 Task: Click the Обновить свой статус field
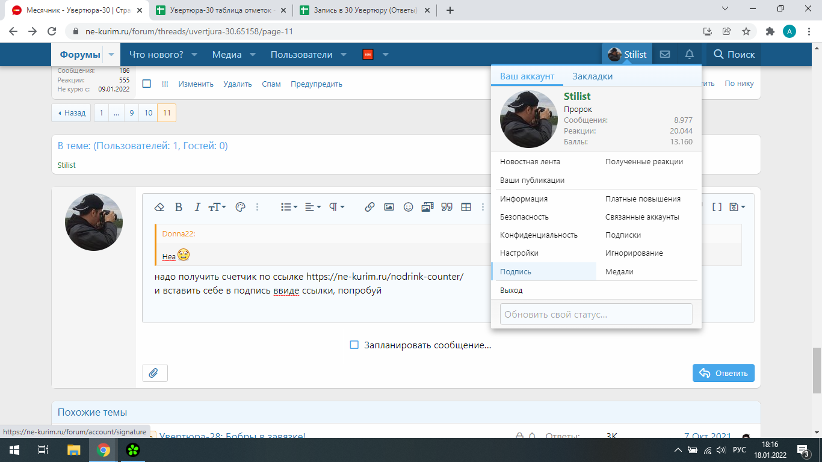pos(596,314)
